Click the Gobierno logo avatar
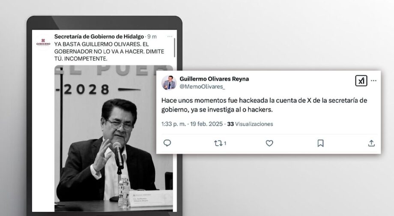394x216 pixels. [43, 42]
